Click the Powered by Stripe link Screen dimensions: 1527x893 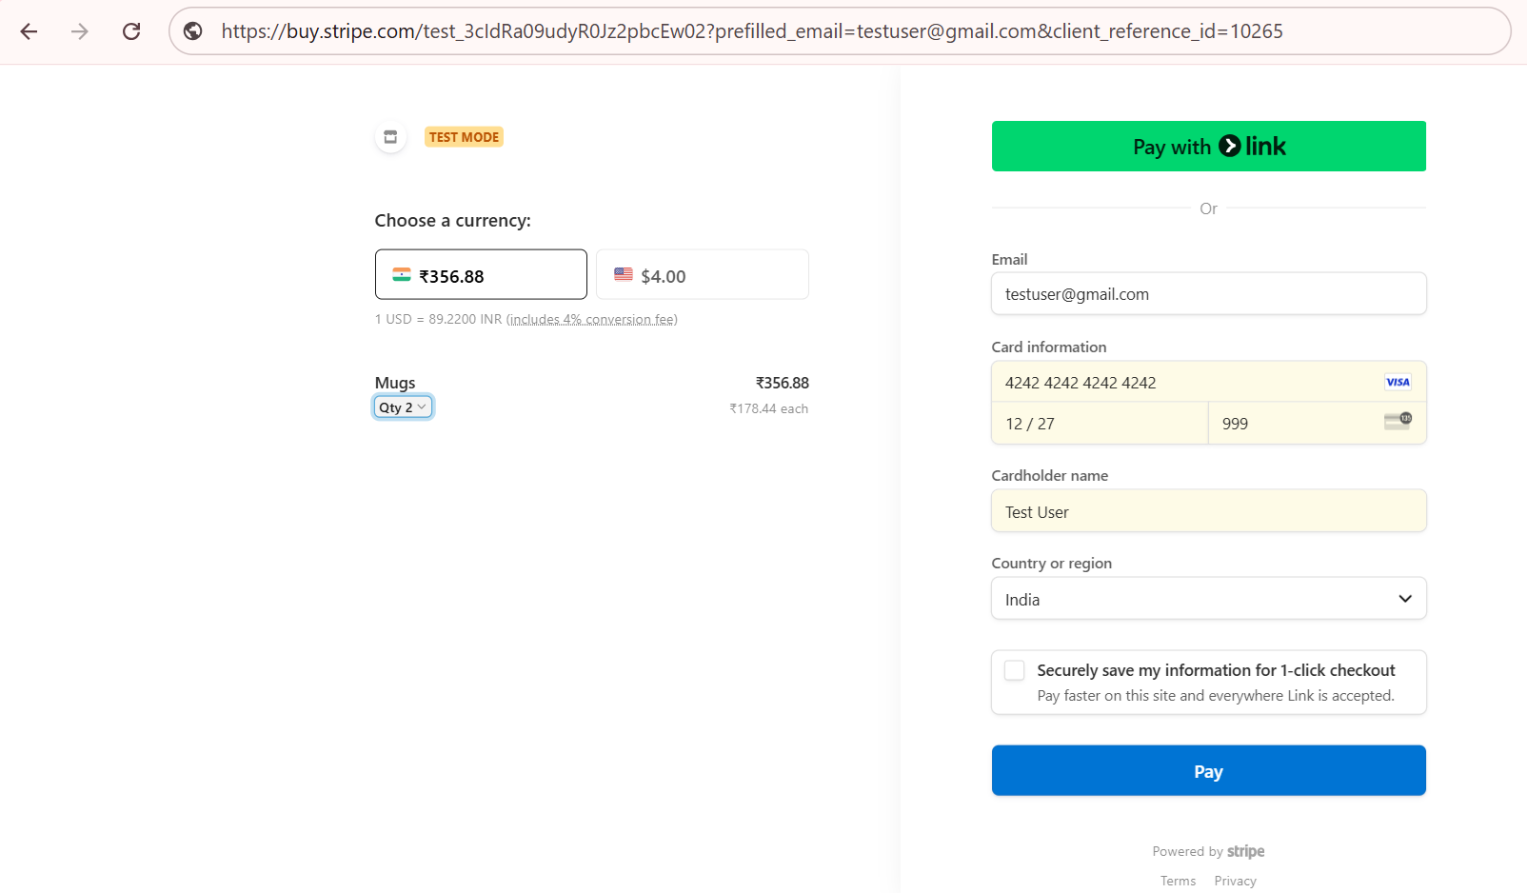coord(1208,851)
